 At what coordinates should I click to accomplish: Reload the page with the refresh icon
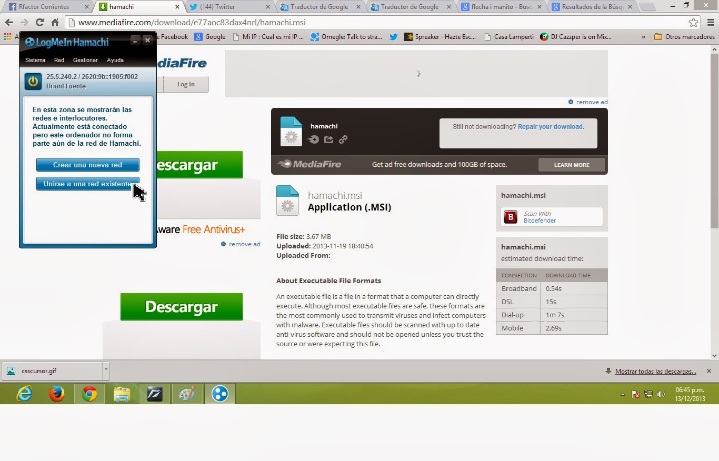click(39, 23)
